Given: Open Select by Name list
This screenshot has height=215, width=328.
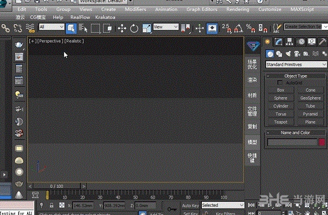Looking at the screenshot, I should pos(83,28).
